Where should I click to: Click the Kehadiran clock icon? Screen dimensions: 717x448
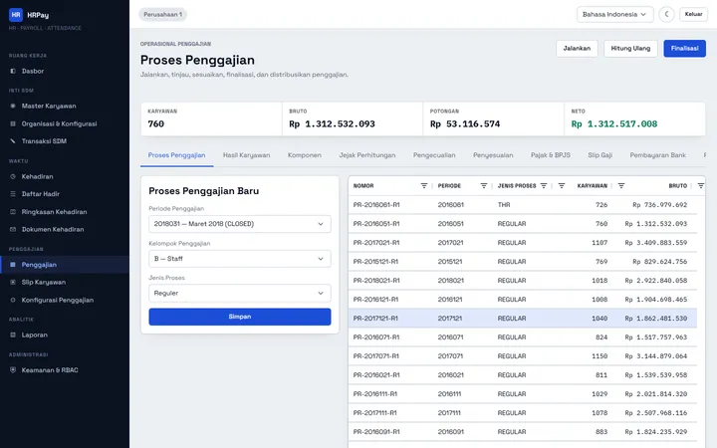tap(13, 176)
